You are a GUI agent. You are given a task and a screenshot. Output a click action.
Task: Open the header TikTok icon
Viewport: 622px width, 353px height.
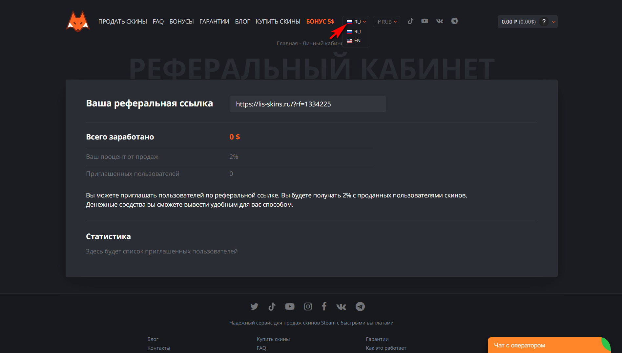[410, 21]
